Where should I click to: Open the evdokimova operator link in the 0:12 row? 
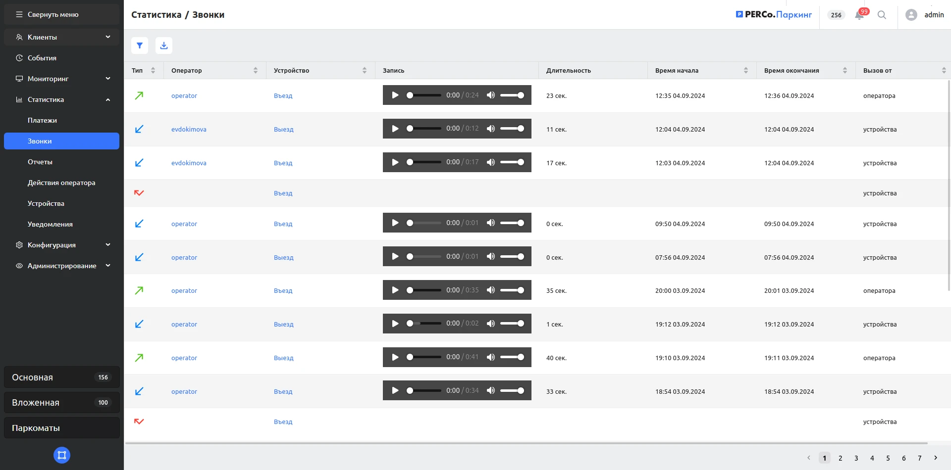coord(189,130)
